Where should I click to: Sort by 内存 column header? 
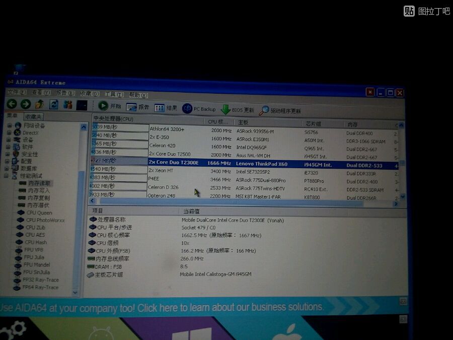click(368, 125)
